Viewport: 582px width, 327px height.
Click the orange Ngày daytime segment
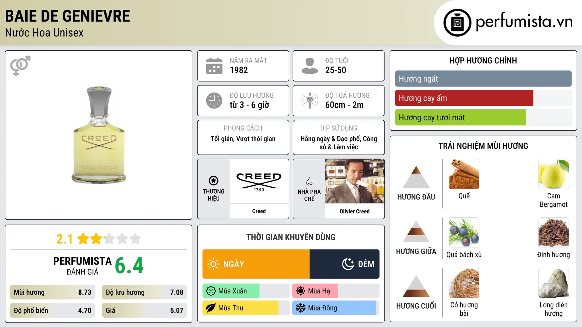(x=256, y=264)
